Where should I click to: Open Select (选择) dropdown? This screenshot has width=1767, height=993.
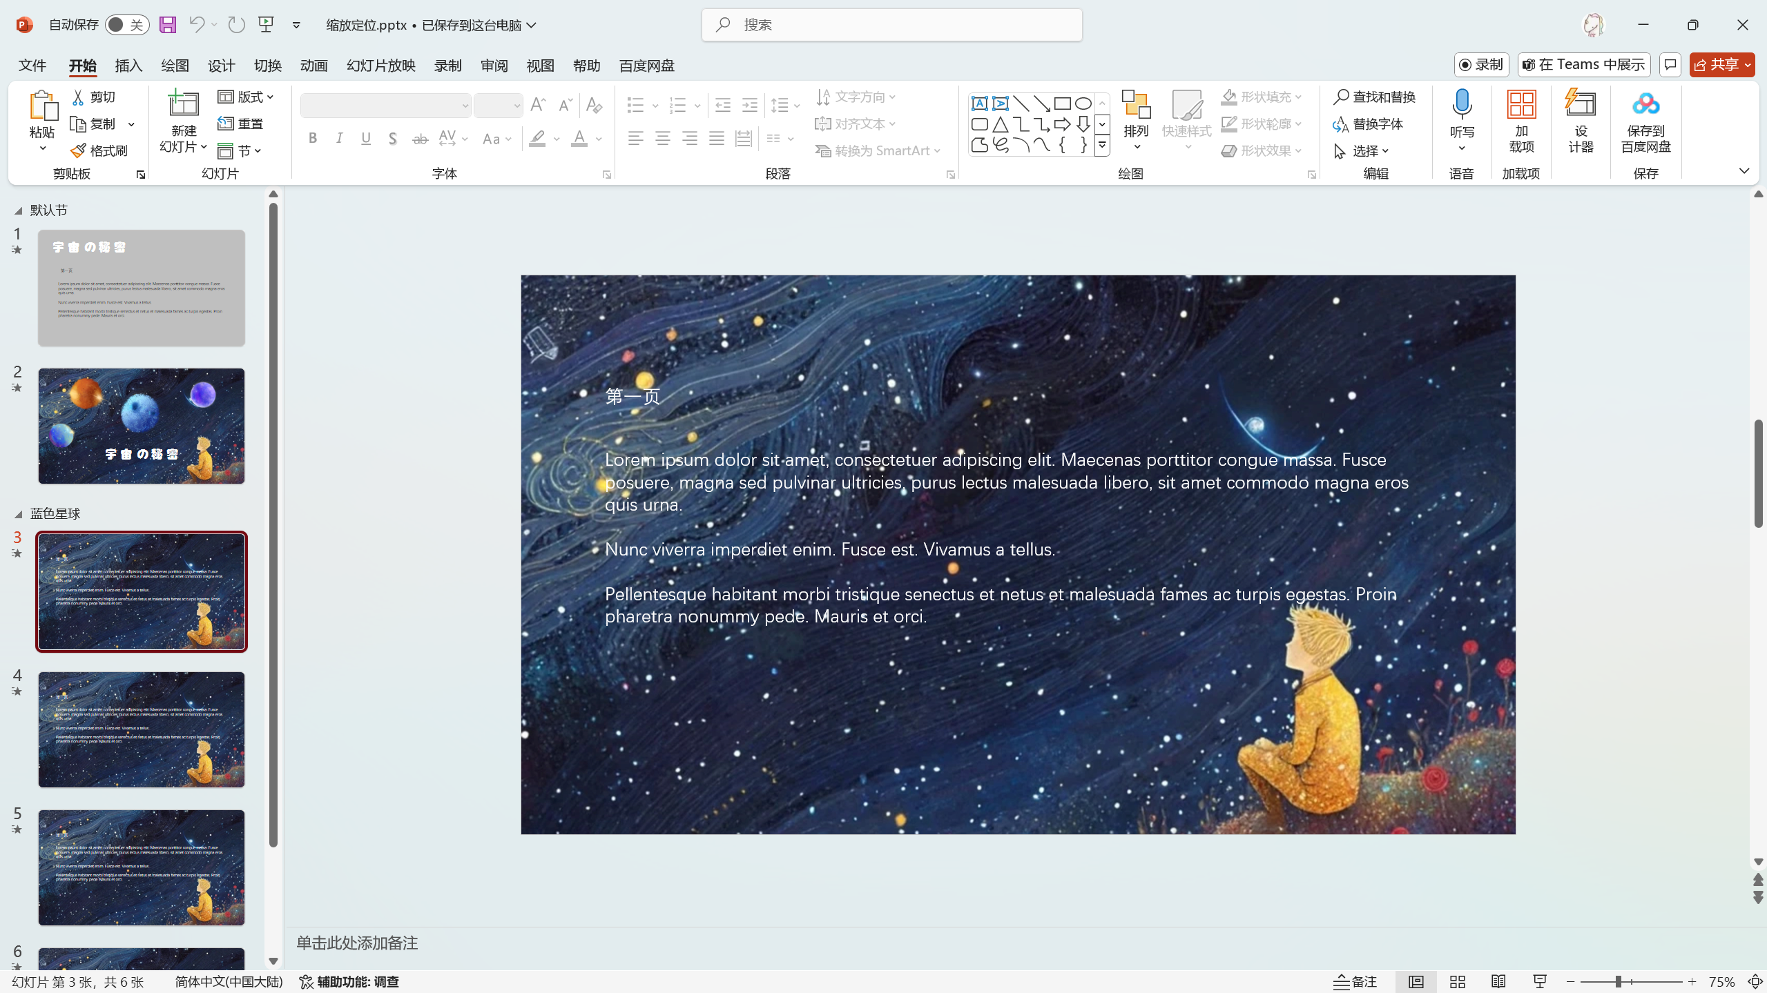(x=1362, y=150)
